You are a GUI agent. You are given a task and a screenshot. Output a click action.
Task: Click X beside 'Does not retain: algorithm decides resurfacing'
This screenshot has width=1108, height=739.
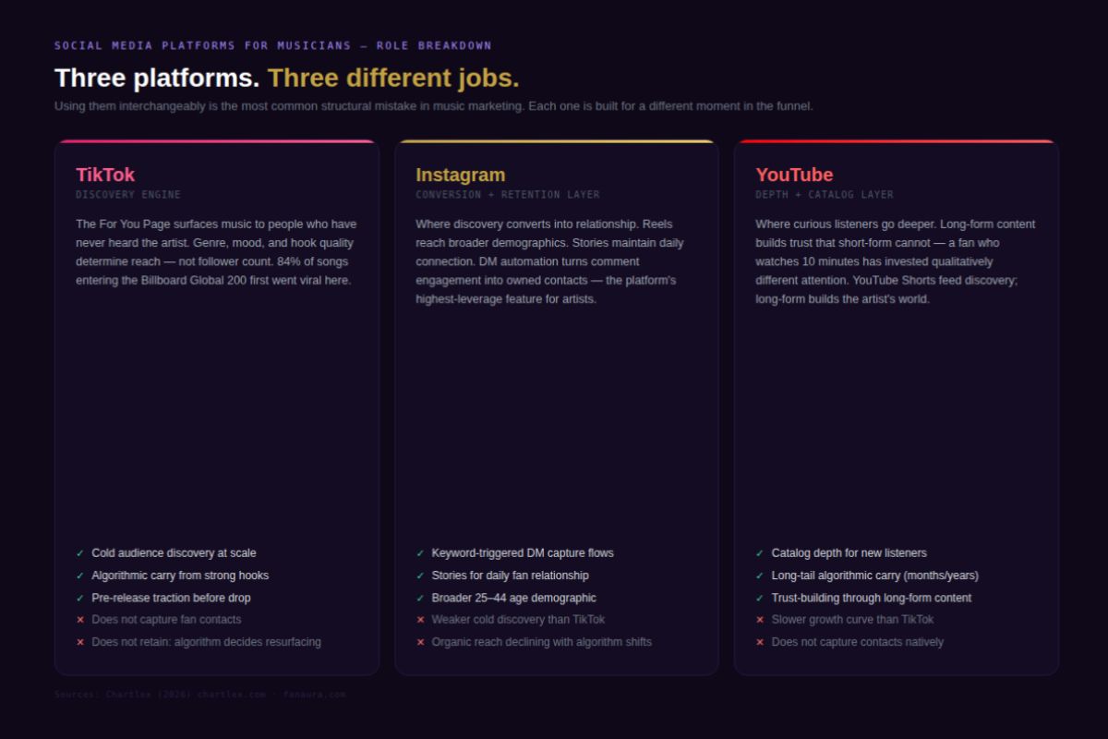pos(80,642)
